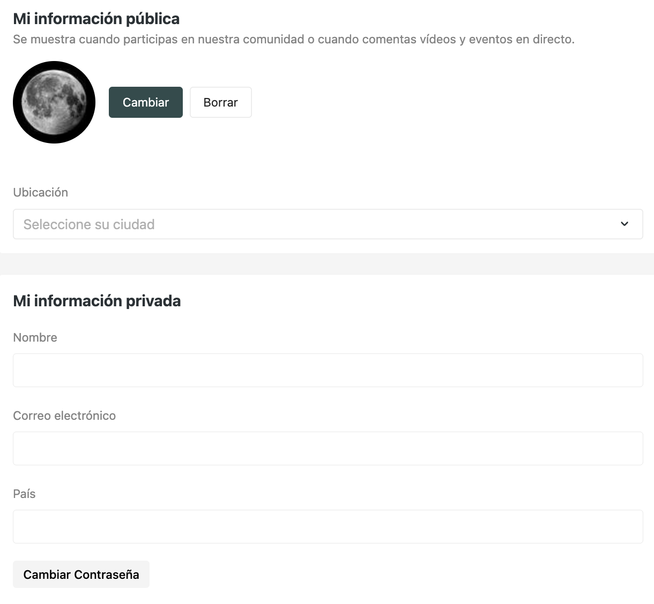
Task: Click the gray divider between sections
Action: pos(327,264)
